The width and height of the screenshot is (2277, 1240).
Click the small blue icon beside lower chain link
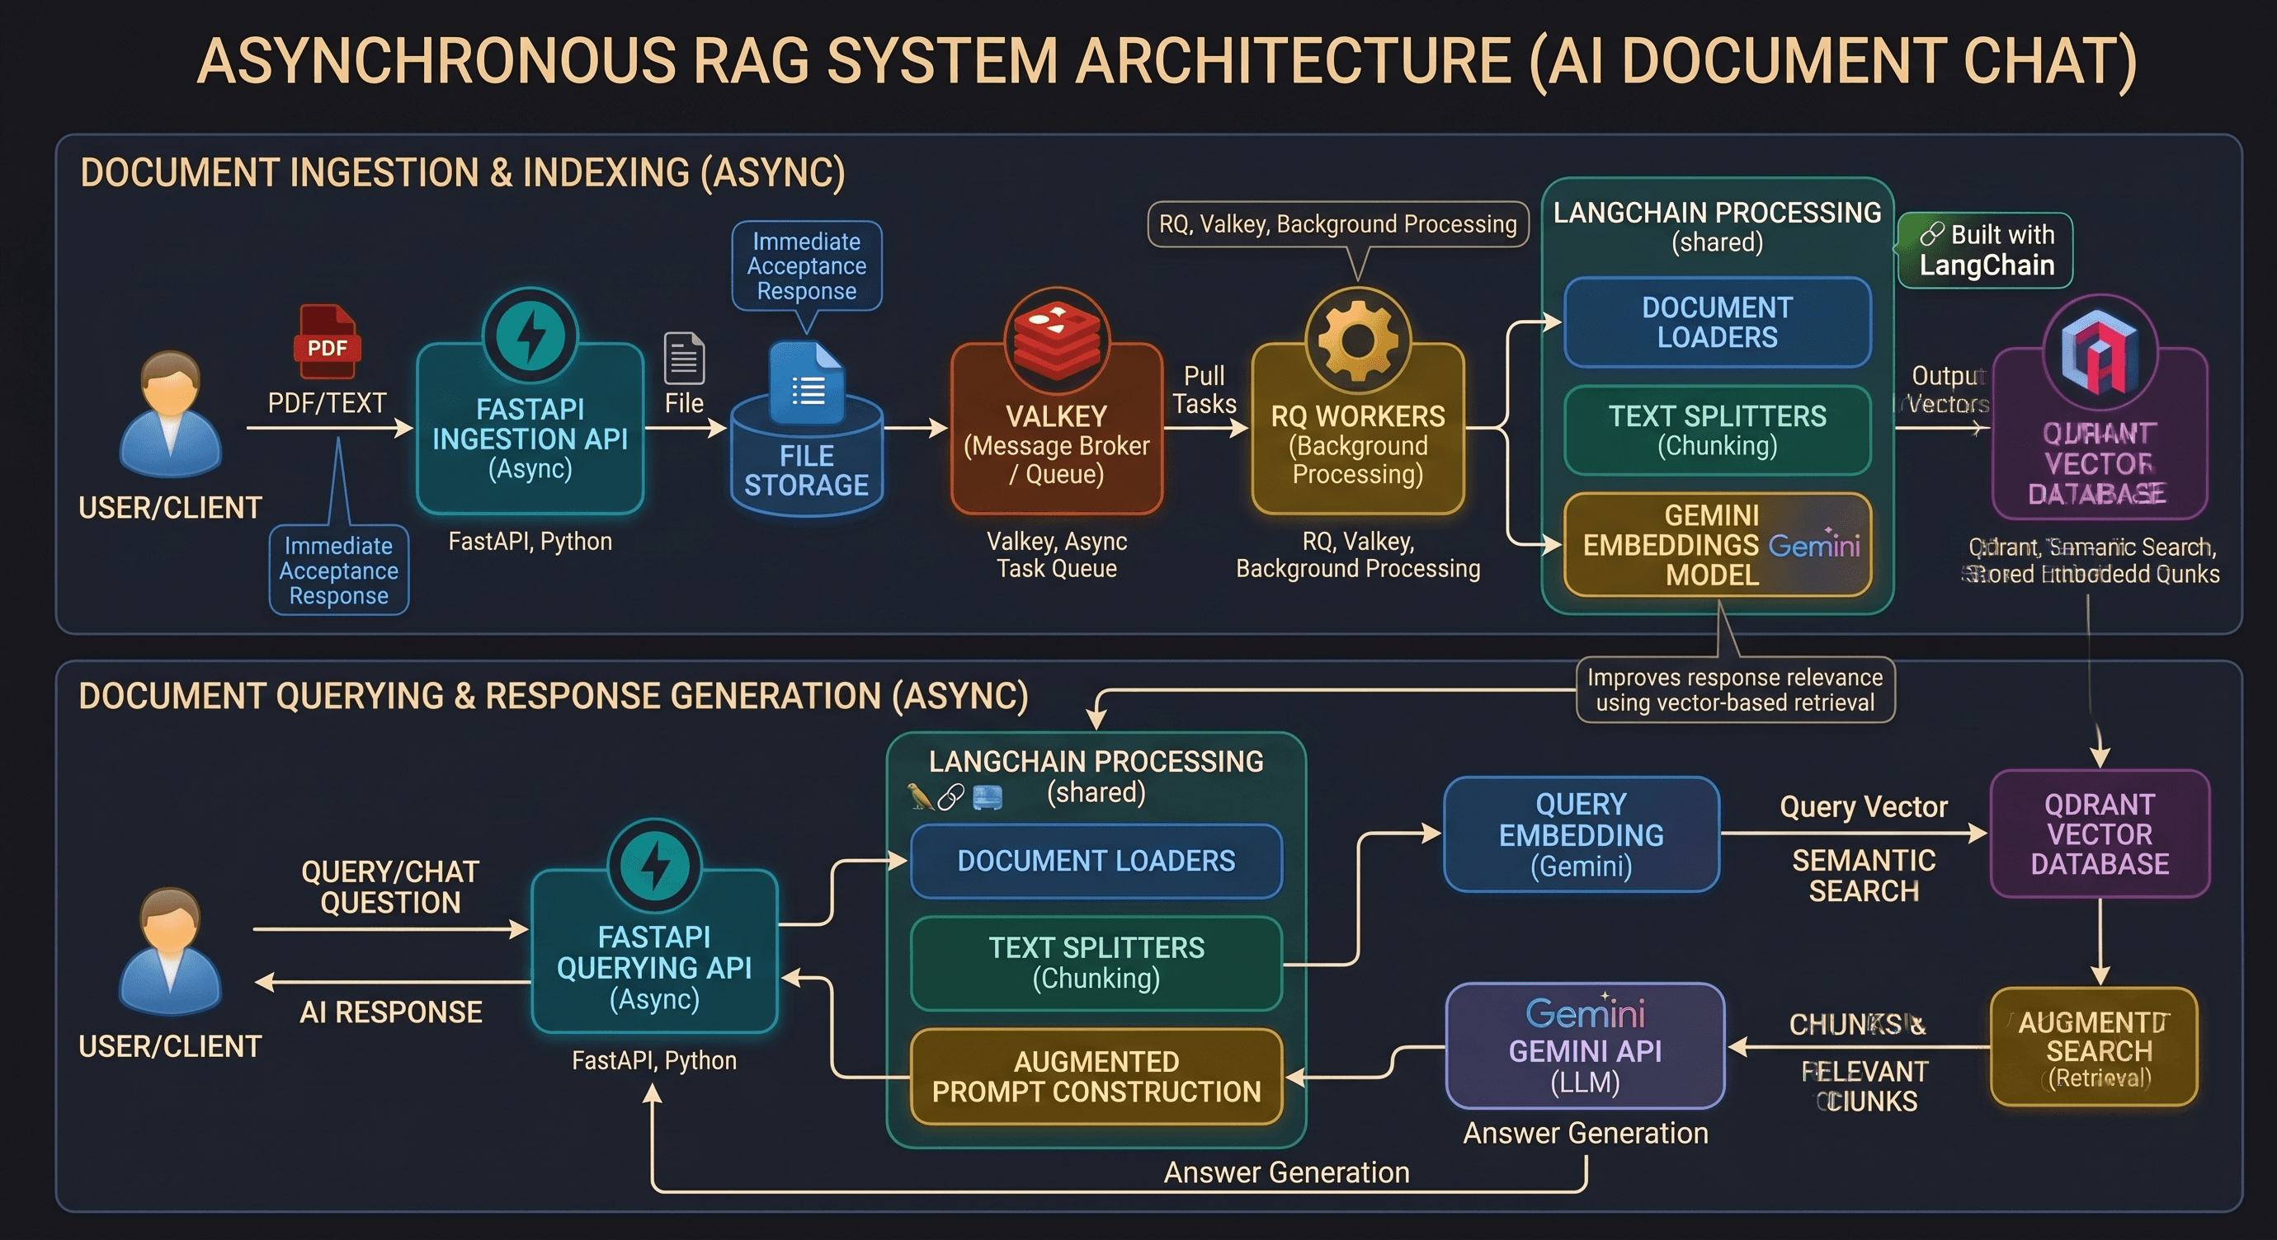pyautogui.click(x=987, y=797)
